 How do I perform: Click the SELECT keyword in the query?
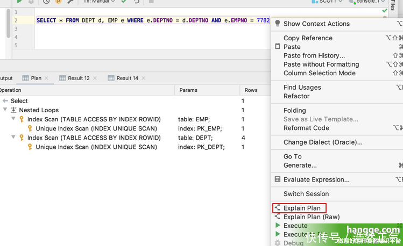(x=46, y=20)
